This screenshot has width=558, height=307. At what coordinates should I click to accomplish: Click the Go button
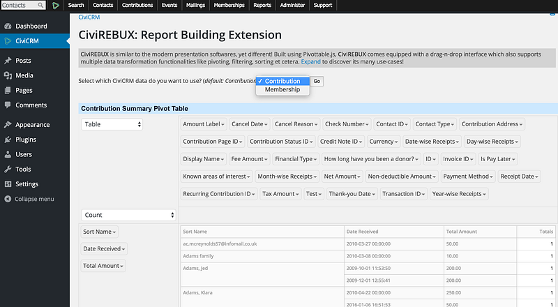[317, 81]
